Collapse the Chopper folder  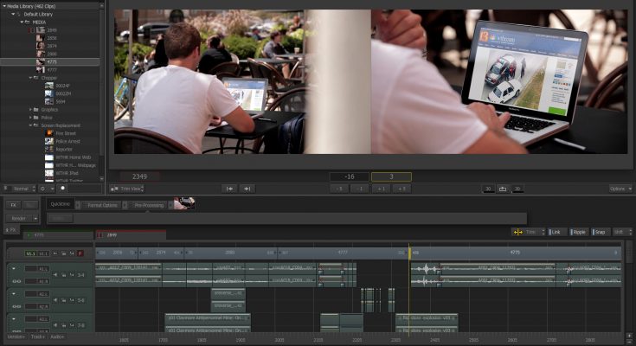click(x=30, y=78)
